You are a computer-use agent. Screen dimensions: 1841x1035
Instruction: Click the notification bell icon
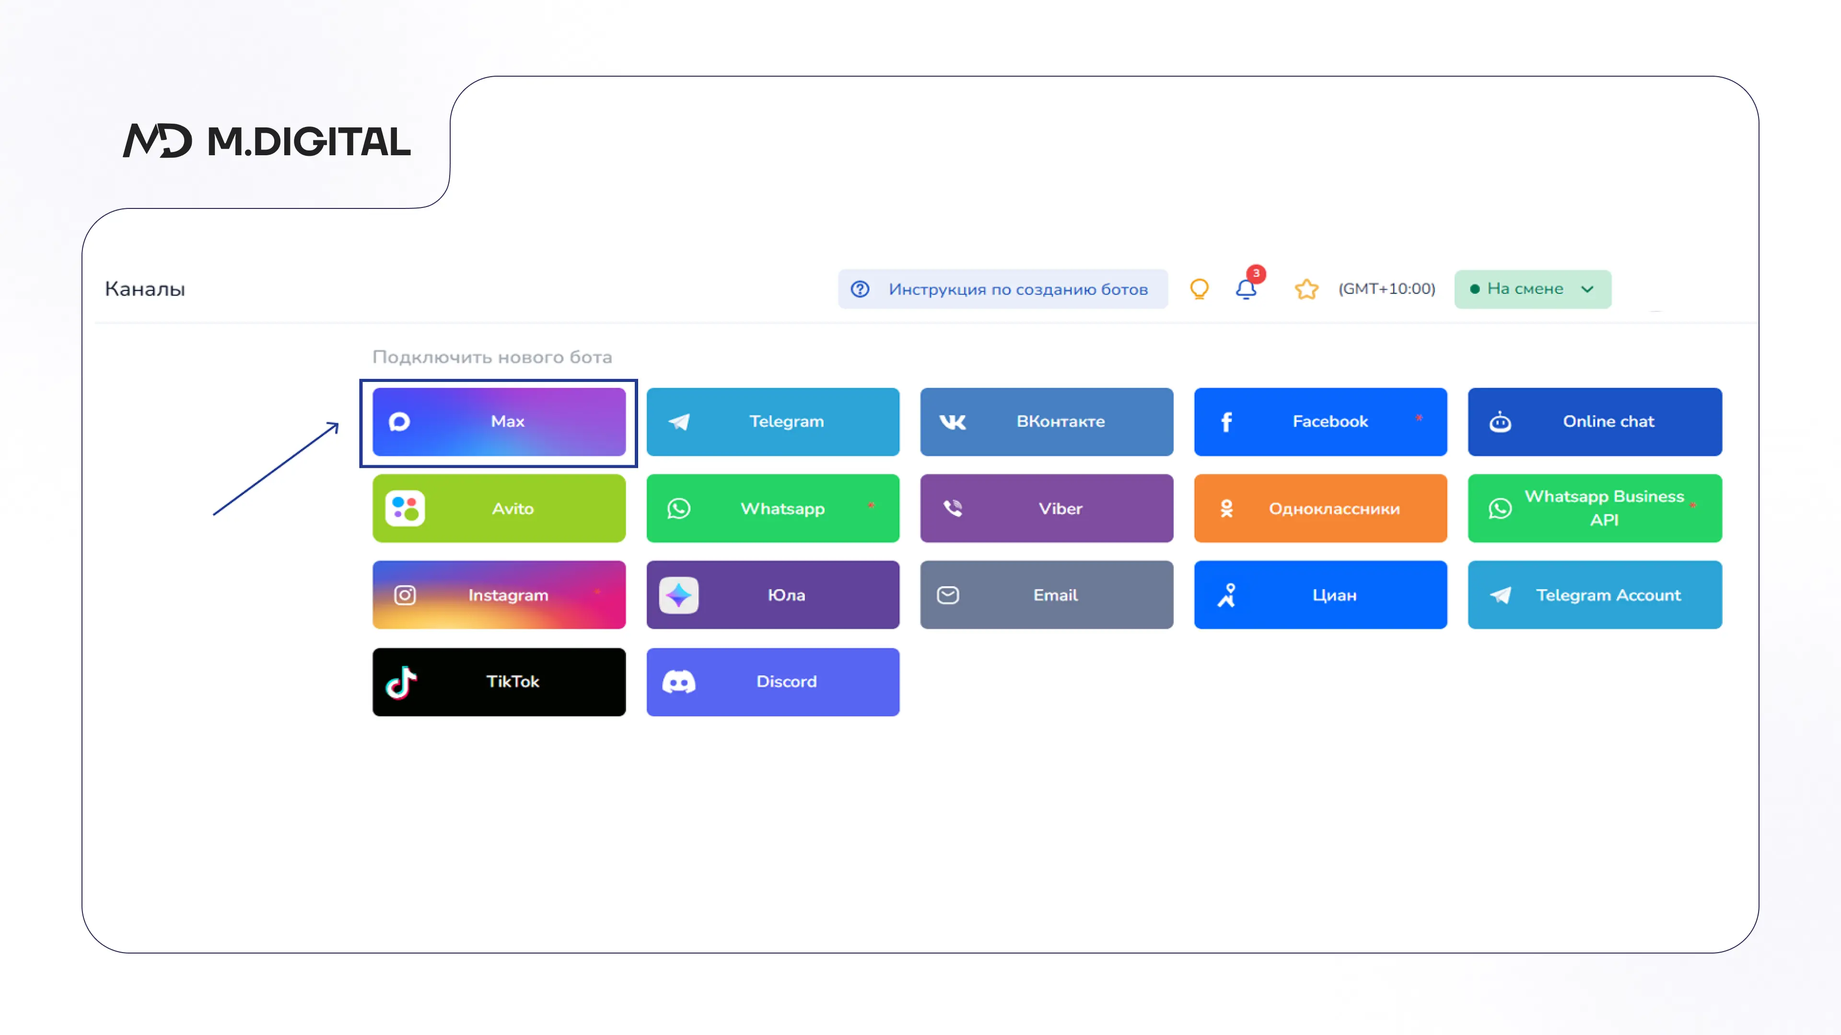(1246, 289)
